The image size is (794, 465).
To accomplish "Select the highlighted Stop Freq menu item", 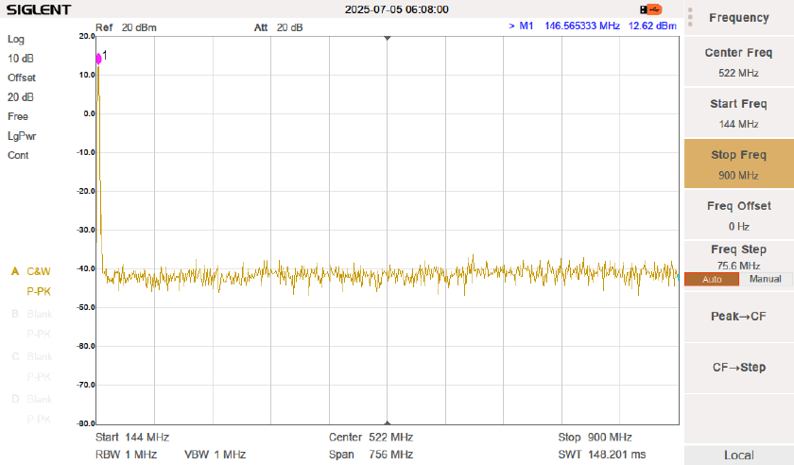I will click(738, 164).
